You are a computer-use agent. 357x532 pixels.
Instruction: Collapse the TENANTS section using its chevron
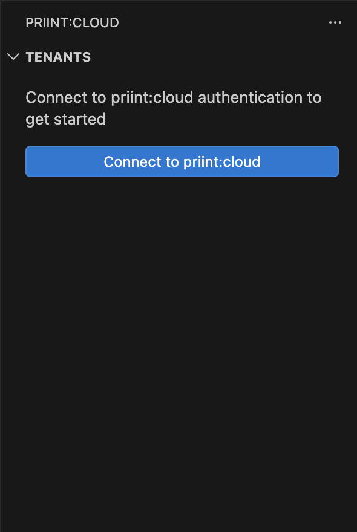13,57
